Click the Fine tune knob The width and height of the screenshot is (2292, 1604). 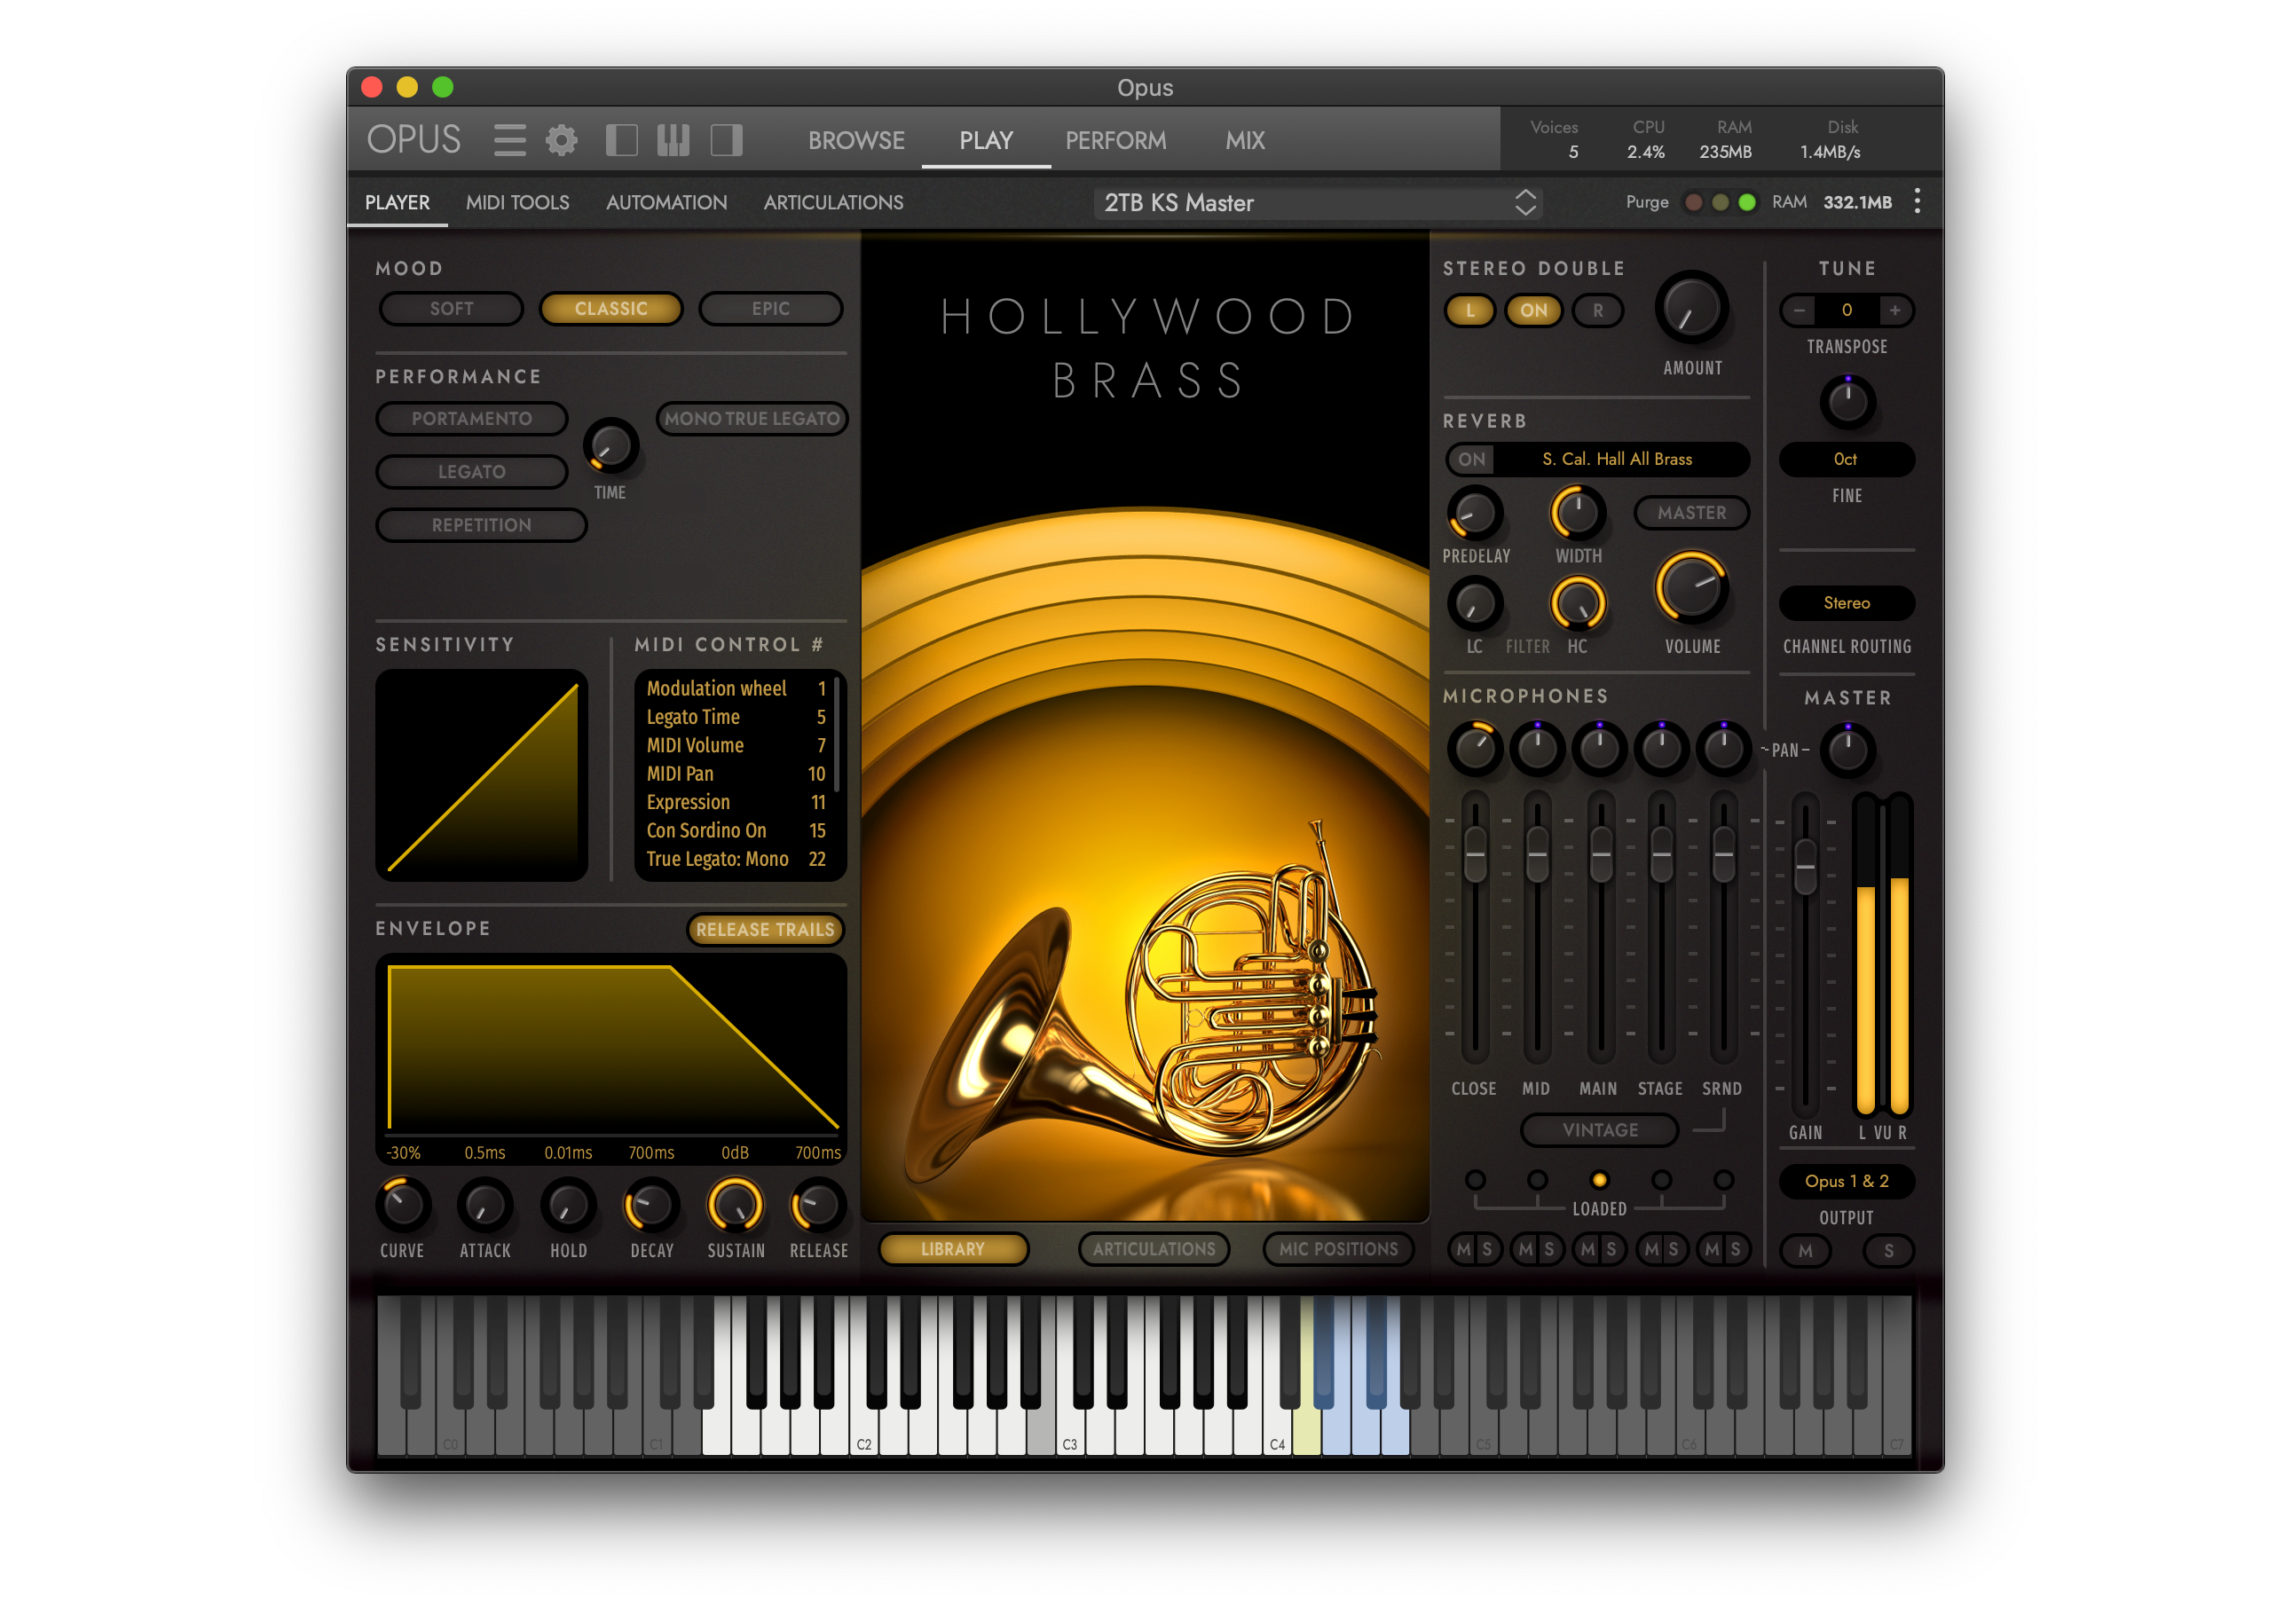pos(1847,402)
